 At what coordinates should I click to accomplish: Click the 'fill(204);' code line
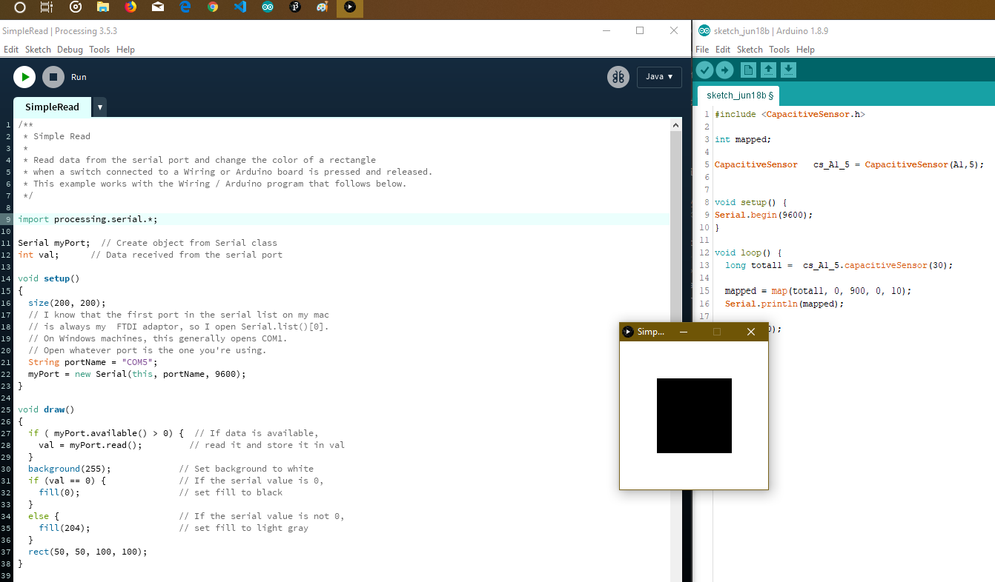point(65,528)
